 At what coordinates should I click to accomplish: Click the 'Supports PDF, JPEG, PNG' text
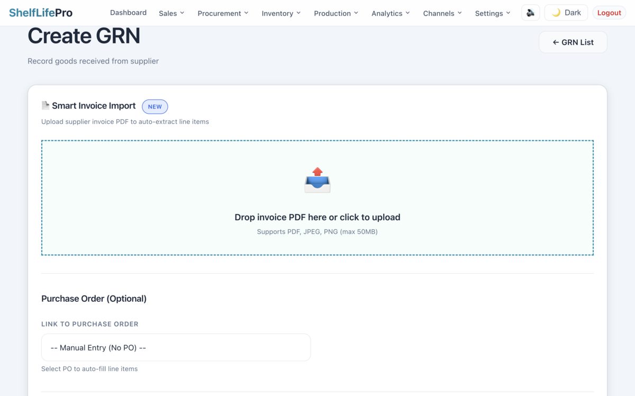pos(317,232)
